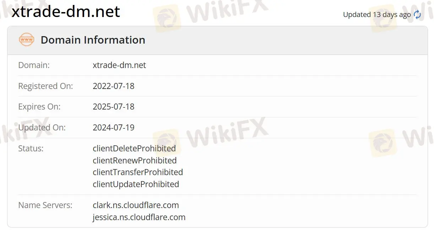Select the Domain Information header text

click(x=93, y=40)
